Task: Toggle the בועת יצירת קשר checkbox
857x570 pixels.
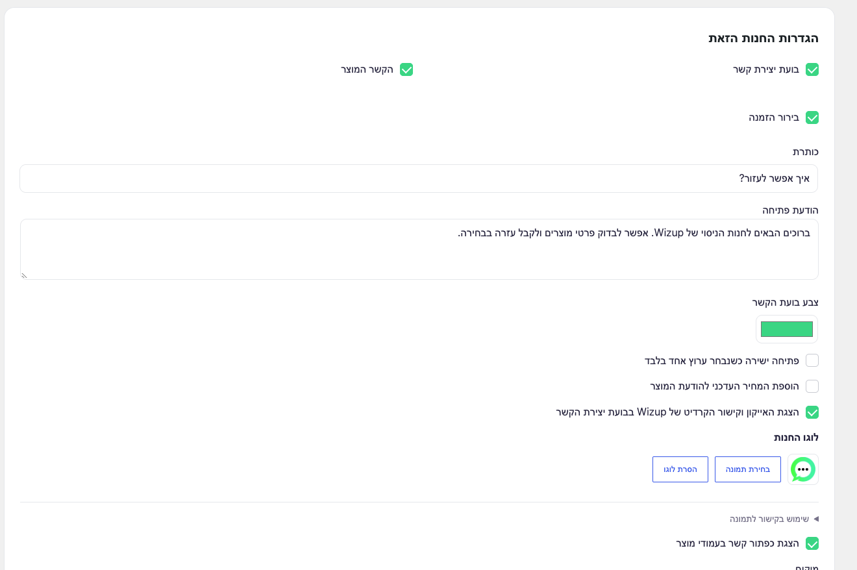Action: [x=812, y=69]
